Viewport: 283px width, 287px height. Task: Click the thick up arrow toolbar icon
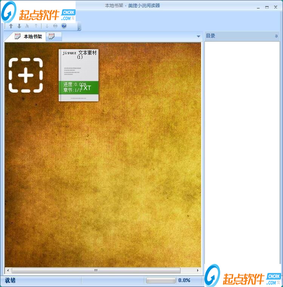(x=11, y=26)
